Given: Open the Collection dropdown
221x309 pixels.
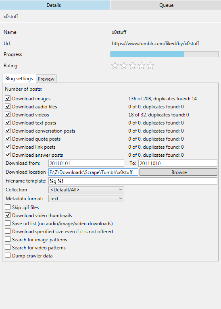Looking at the screenshot, I should click(x=86, y=190).
